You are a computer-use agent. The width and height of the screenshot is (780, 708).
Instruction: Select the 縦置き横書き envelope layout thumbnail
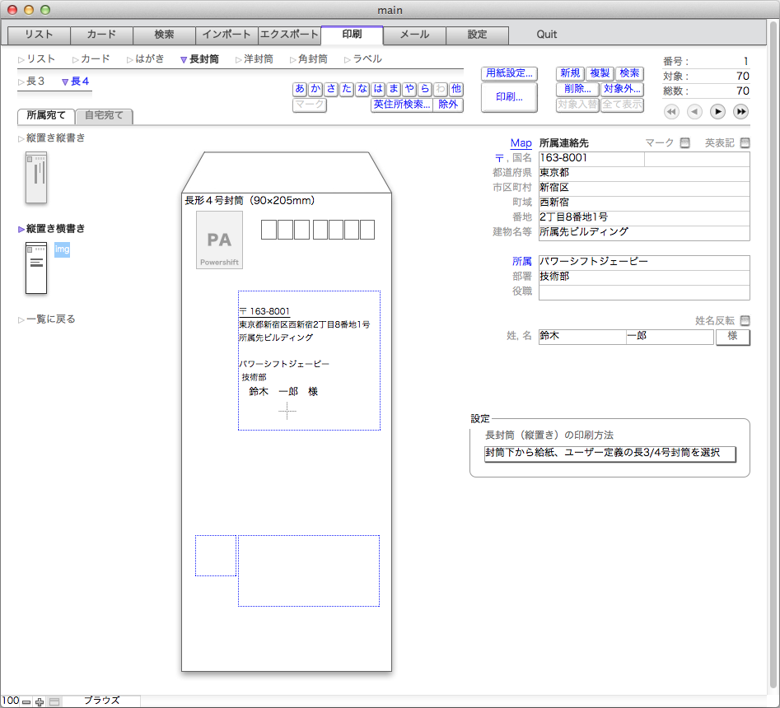click(x=36, y=268)
